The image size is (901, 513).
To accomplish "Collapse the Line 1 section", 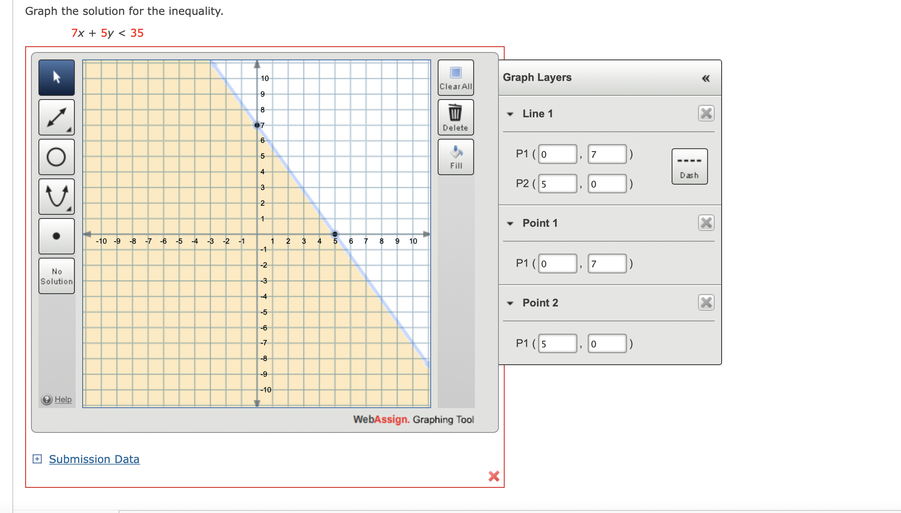I will (x=510, y=113).
